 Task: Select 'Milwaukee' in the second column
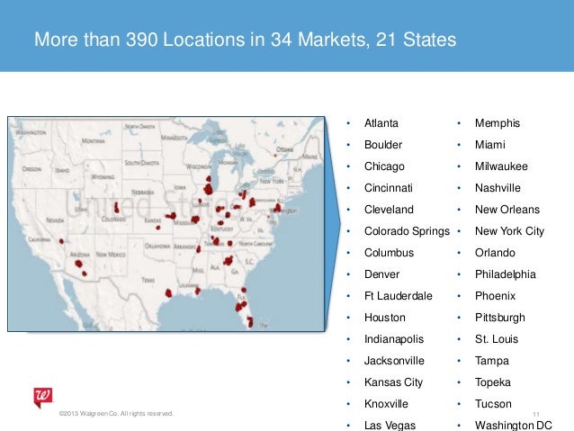pos(501,166)
